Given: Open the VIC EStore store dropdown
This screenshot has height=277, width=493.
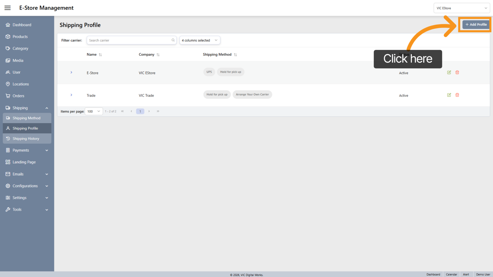Looking at the screenshot, I should pyautogui.click(x=461, y=8).
